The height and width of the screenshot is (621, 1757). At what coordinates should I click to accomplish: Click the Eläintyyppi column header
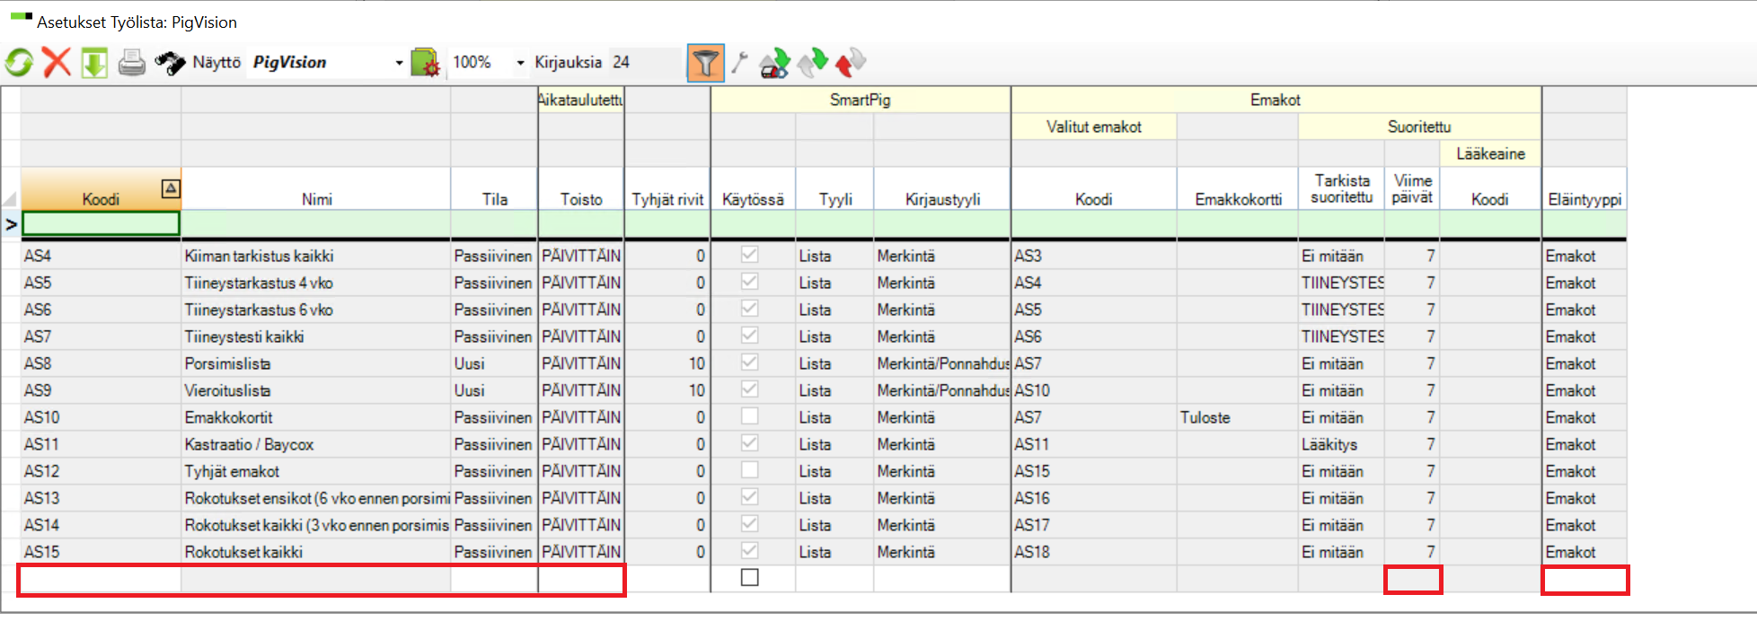[x=1585, y=189]
